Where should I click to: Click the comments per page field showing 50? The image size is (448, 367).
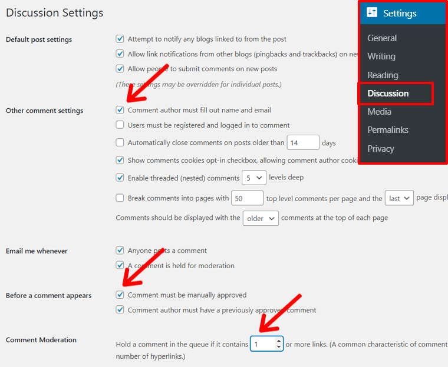tap(247, 199)
